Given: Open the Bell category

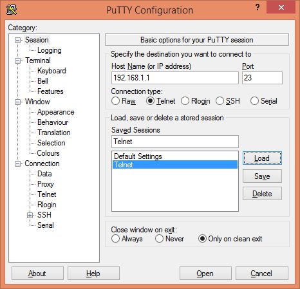Looking at the screenshot, I should coord(42,81).
